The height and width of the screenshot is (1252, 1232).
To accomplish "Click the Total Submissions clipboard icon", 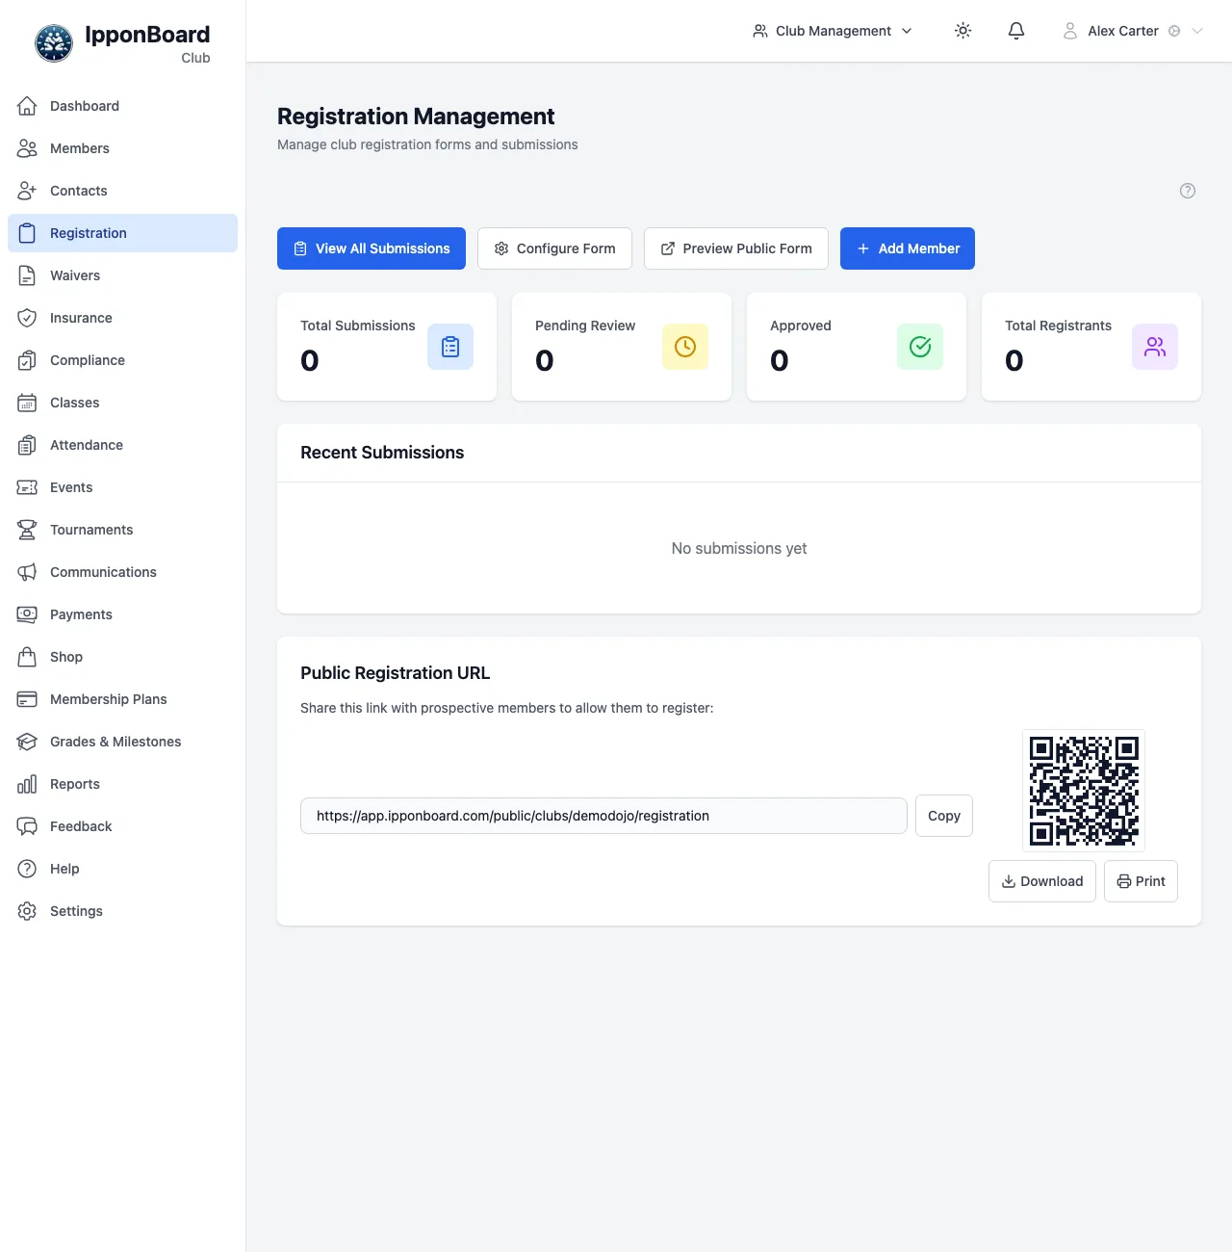I will pos(450,347).
